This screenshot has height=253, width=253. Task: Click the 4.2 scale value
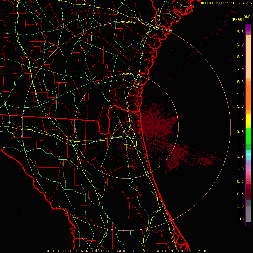[x=240, y=119]
